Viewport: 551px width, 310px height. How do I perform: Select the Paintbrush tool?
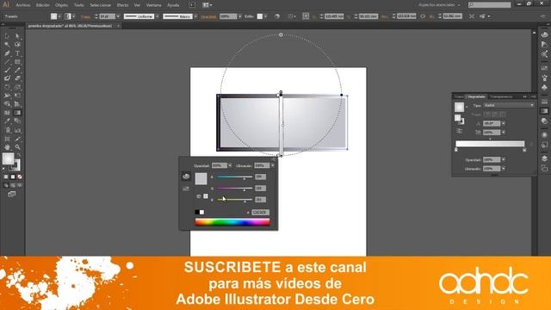(7, 71)
